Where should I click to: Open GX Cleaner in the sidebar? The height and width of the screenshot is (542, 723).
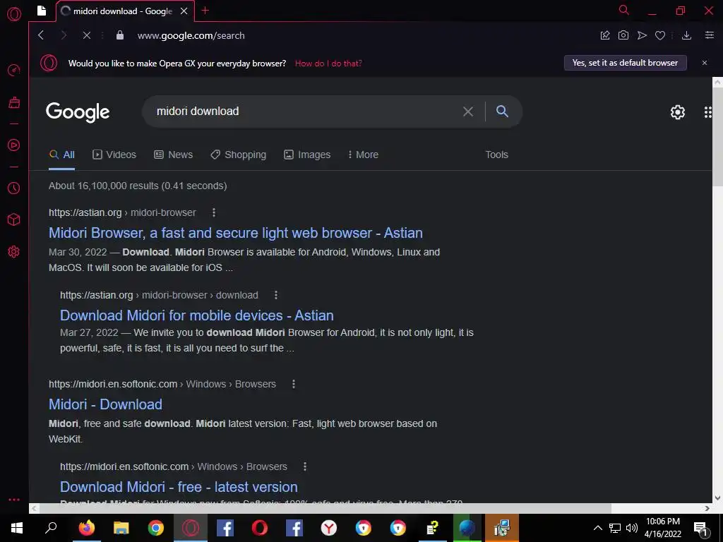tap(14, 102)
